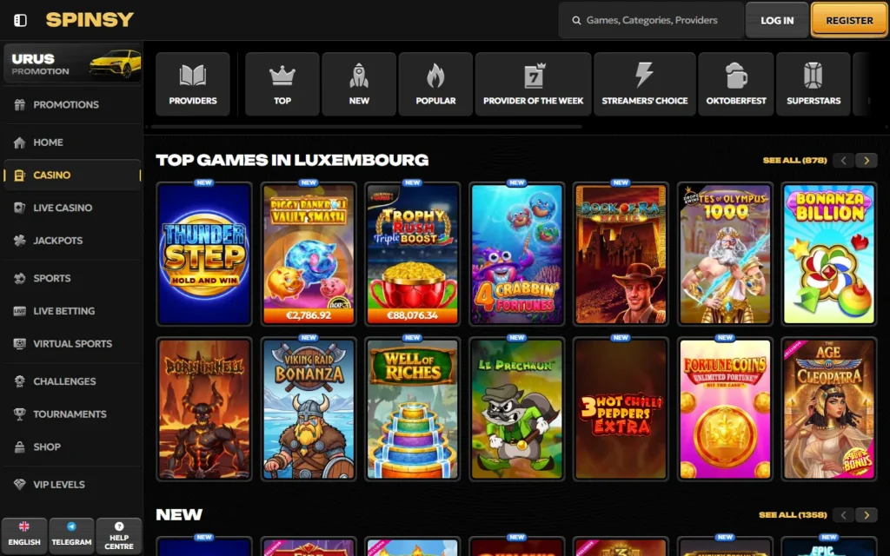Image resolution: width=890 pixels, height=556 pixels.
Task: Open Trophy Rush Triple Boost game
Action: (413, 255)
